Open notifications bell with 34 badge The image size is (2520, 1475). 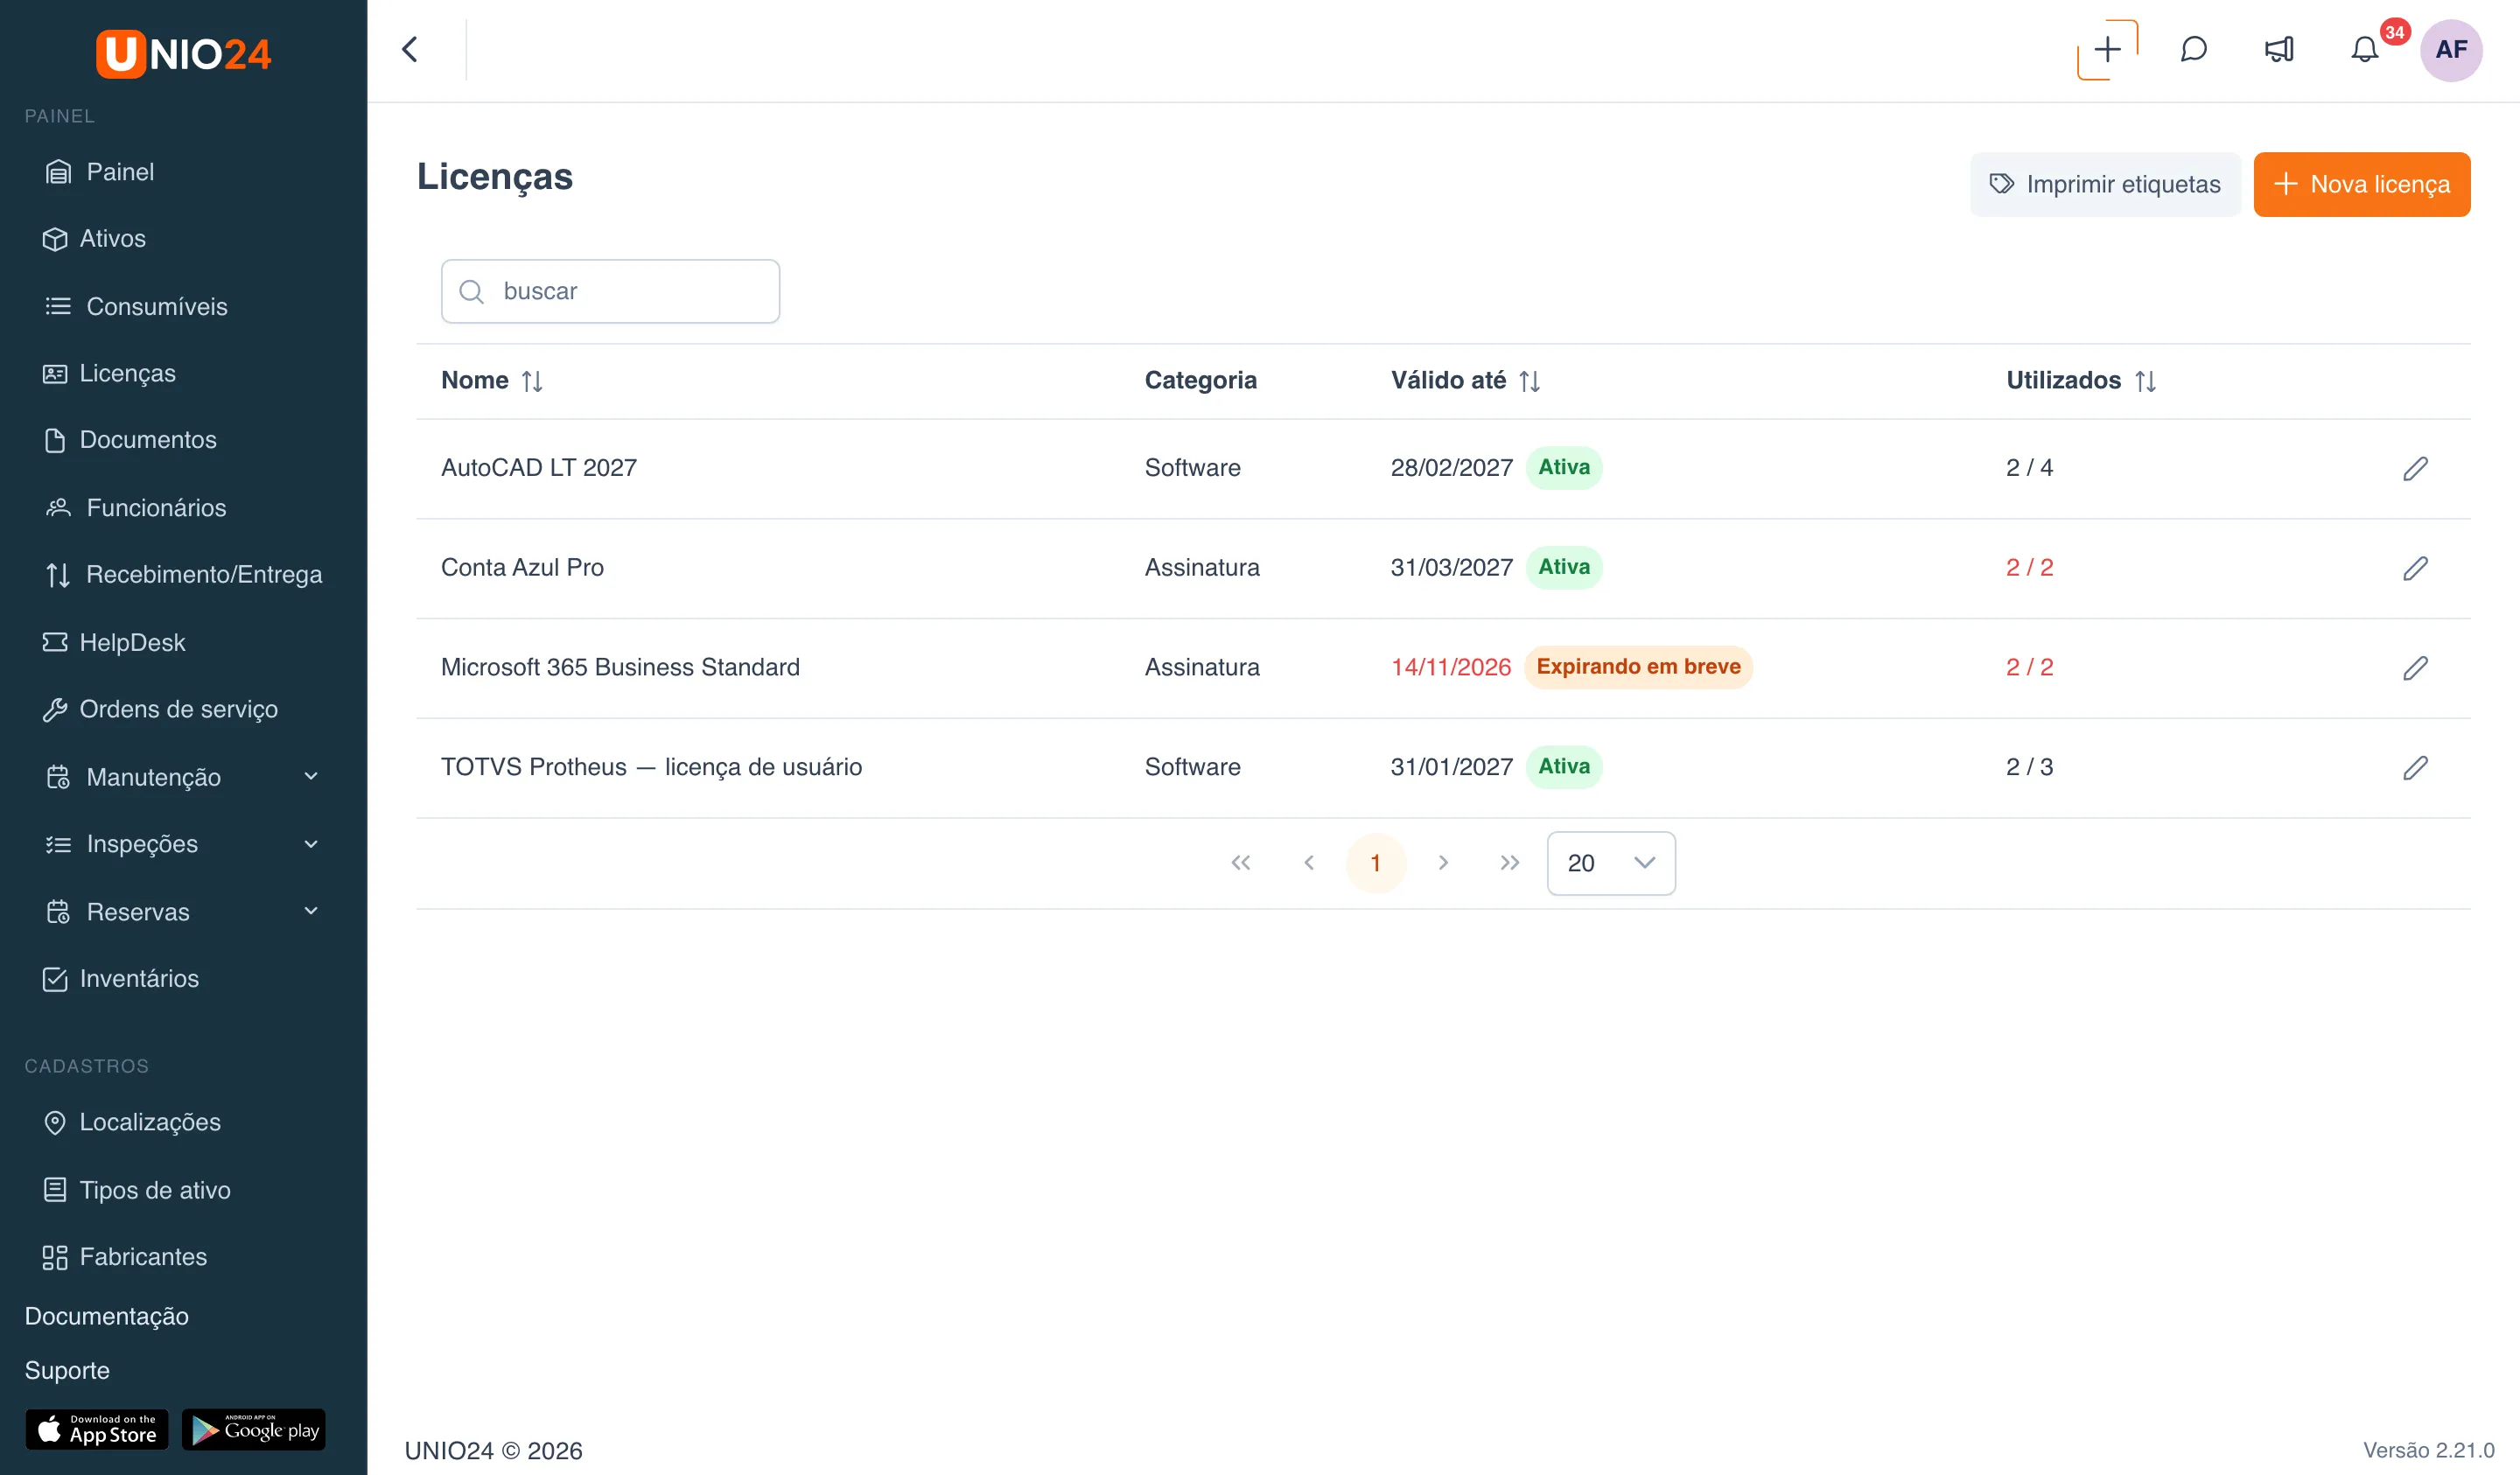2365,50
